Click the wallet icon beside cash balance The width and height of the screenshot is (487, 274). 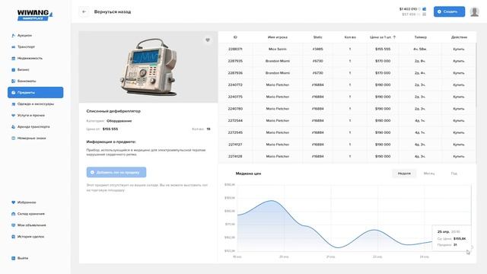425,9
